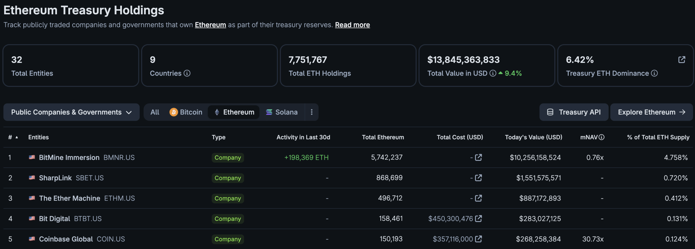This screenshot has height=249, width=695.
Task: Click the US flag beside Coinbase Global
Action: [x=32, y=239]
